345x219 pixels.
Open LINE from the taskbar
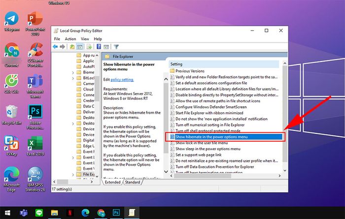pos(39,213)
